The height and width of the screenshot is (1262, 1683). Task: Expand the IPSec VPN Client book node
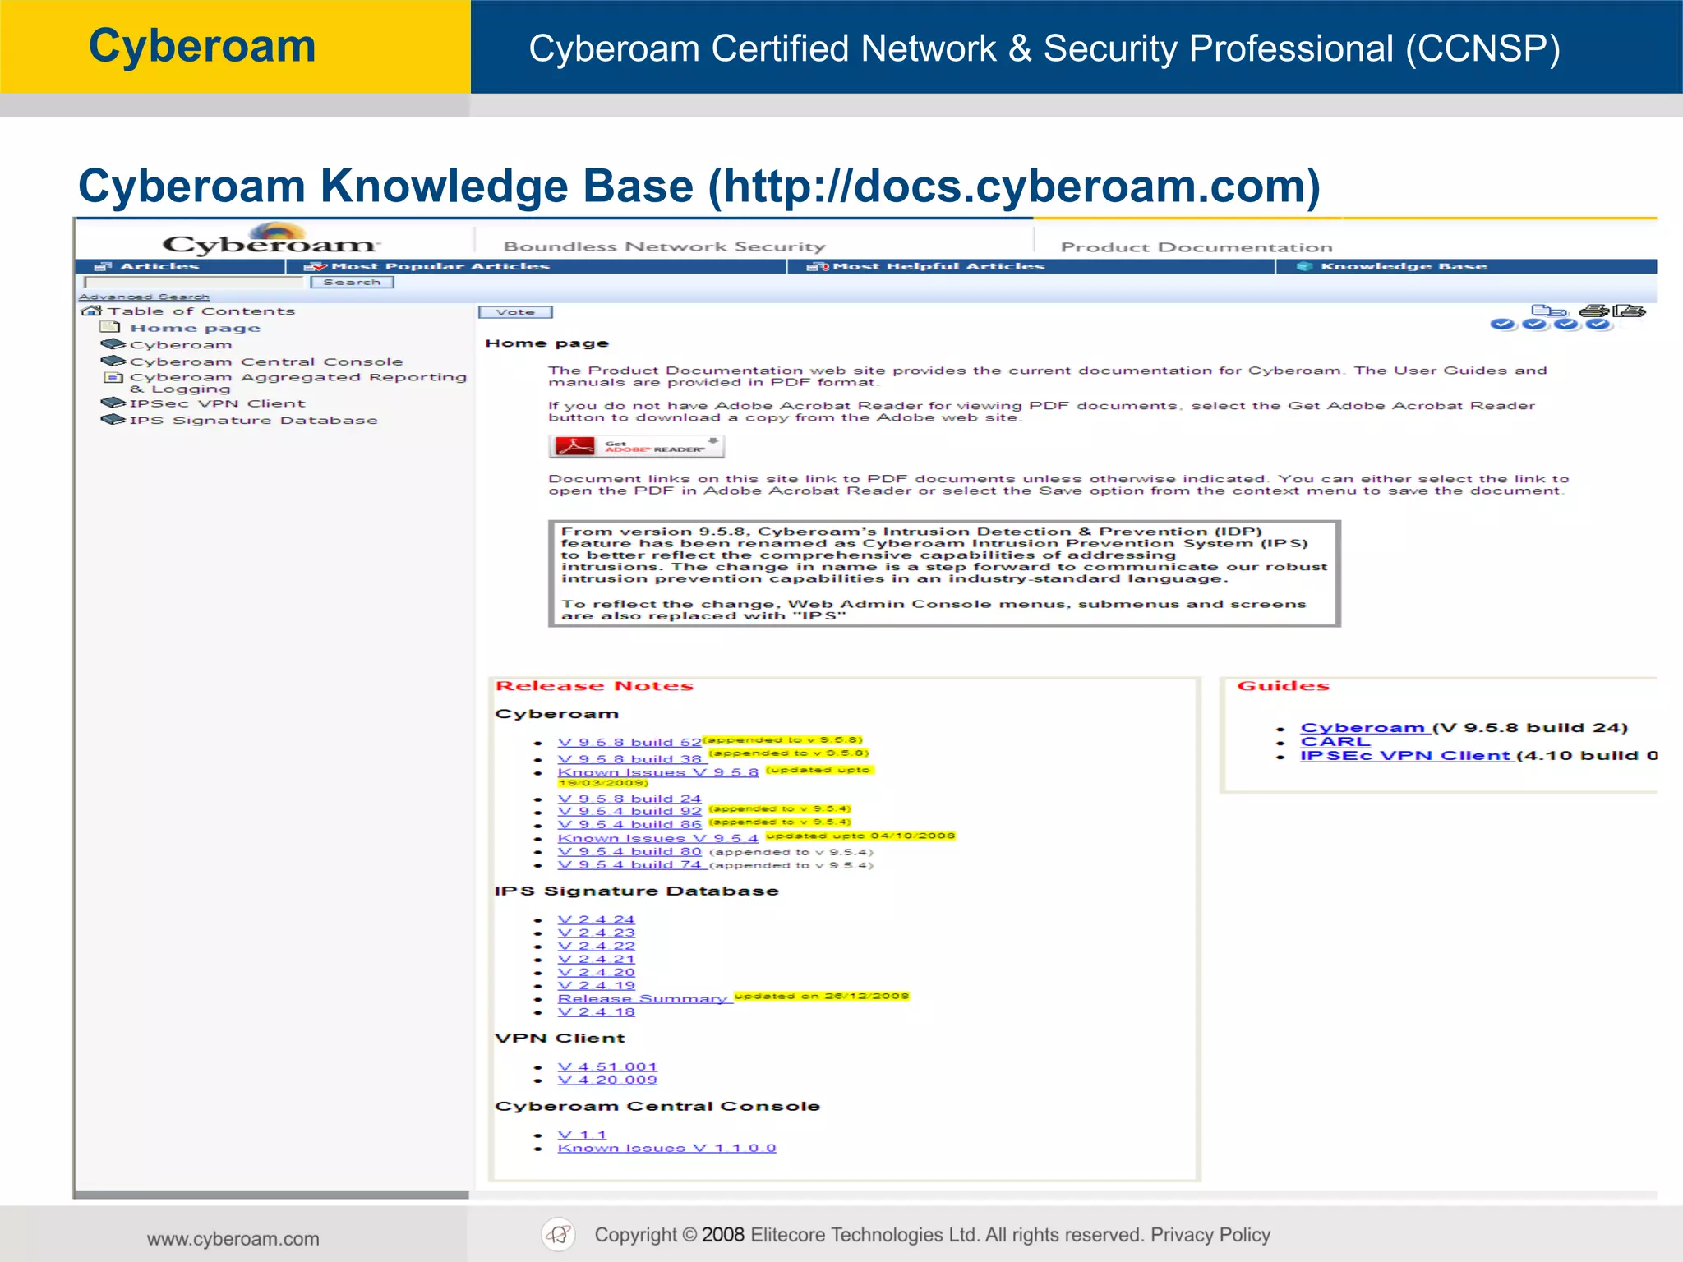(113, 403)
